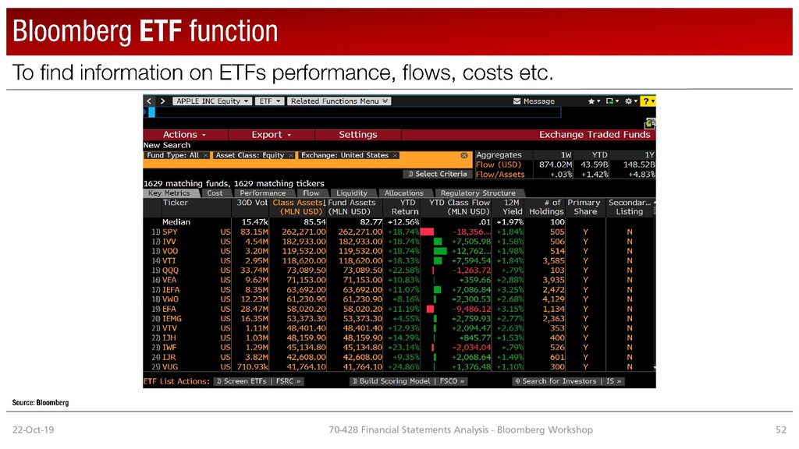Click the yellow help question mark
The width and height of the screenshot is (799, 449).
(x=648, y=101)
